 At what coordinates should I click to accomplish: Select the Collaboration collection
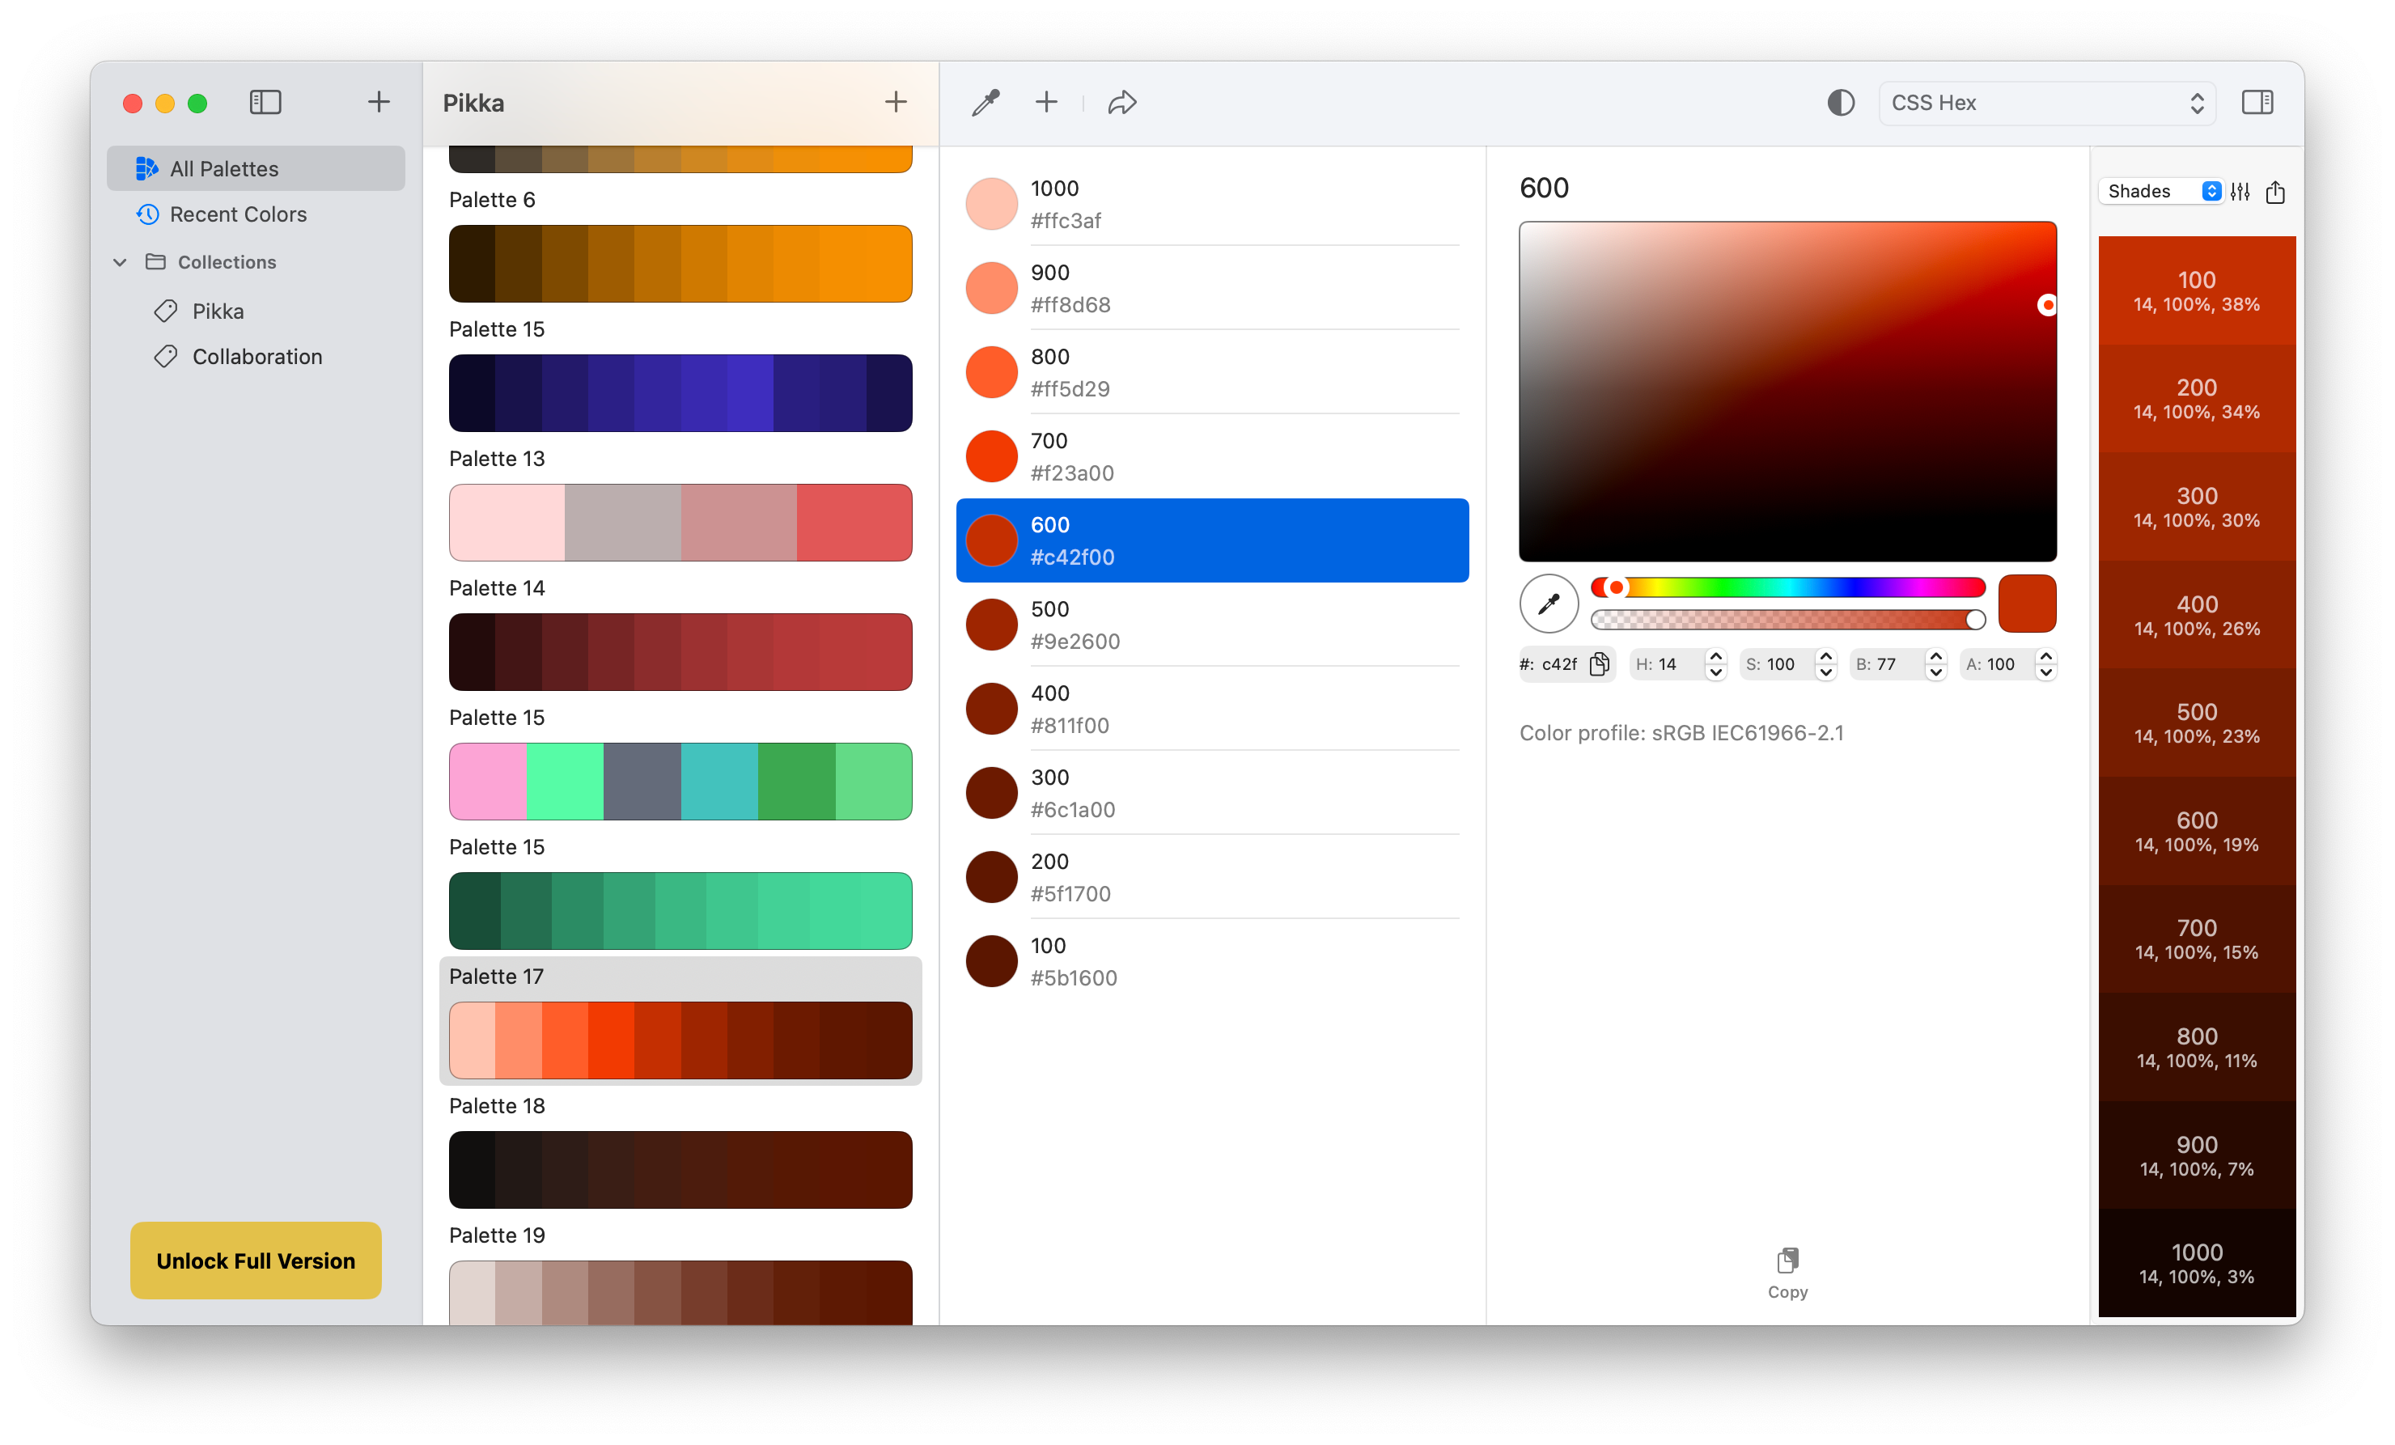tap(256, 357)
